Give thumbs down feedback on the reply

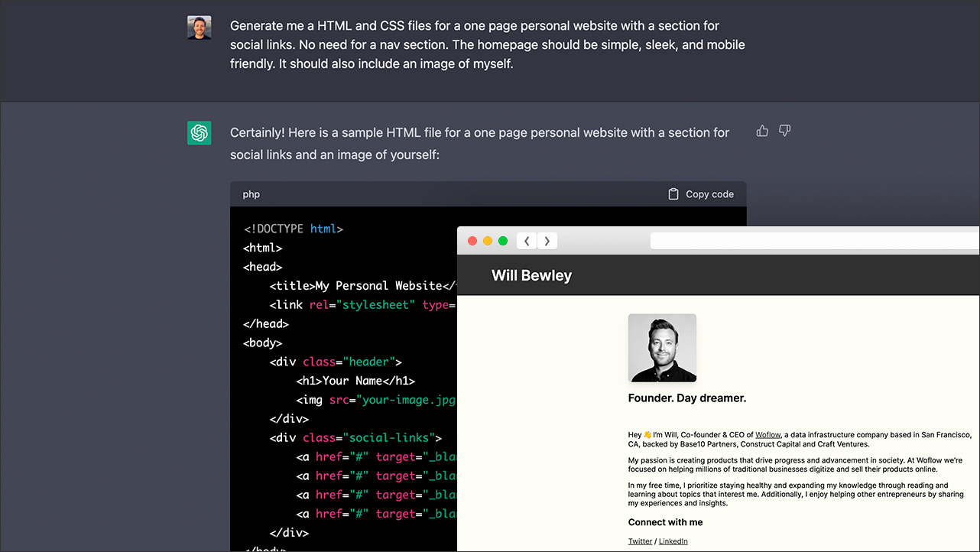(784, 131)
